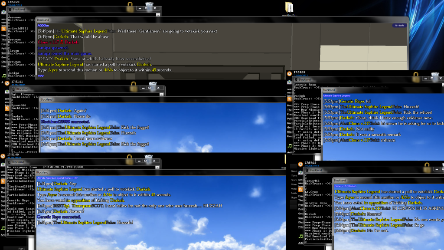The width and height of the screenshot is (444, 250).
Task: Click the Blockland console icon under 17:51:11
Action: click(x=13, y=89)
